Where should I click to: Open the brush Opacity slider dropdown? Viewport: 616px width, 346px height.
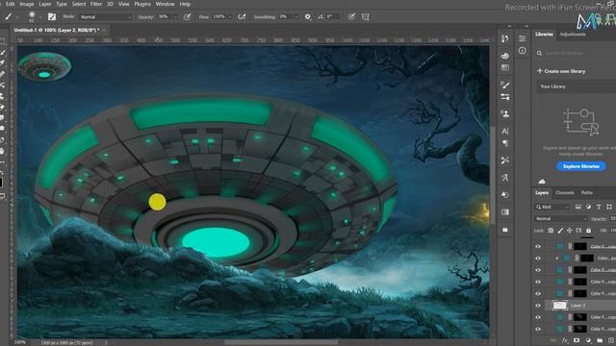click(175, 17)
